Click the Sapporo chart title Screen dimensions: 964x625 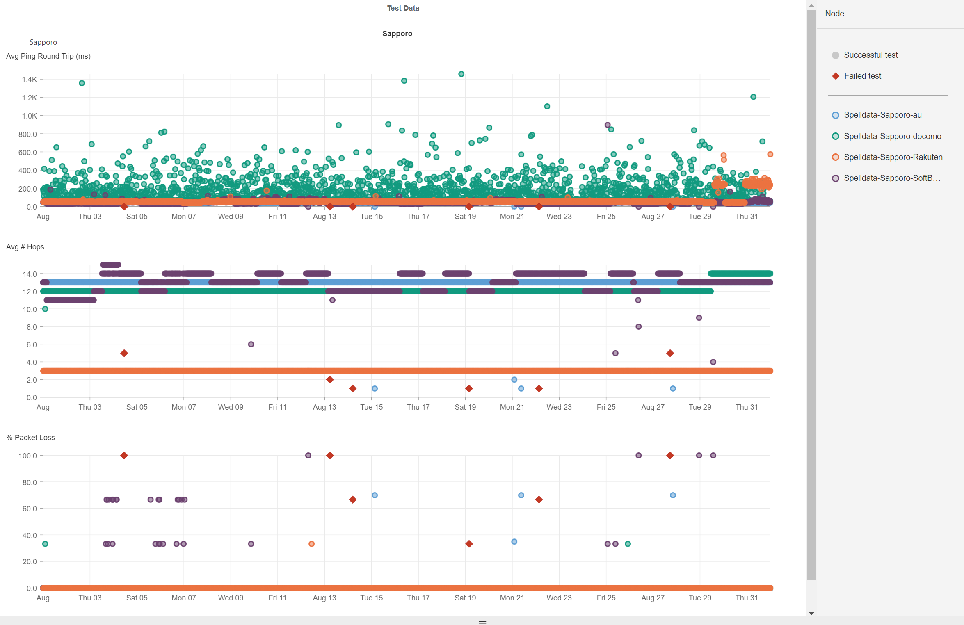pos(397,34)
